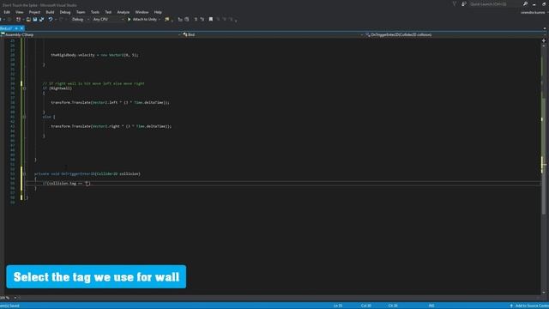Collapse the else code block
The height and width of the screenshot is (309, 549).
24,117
